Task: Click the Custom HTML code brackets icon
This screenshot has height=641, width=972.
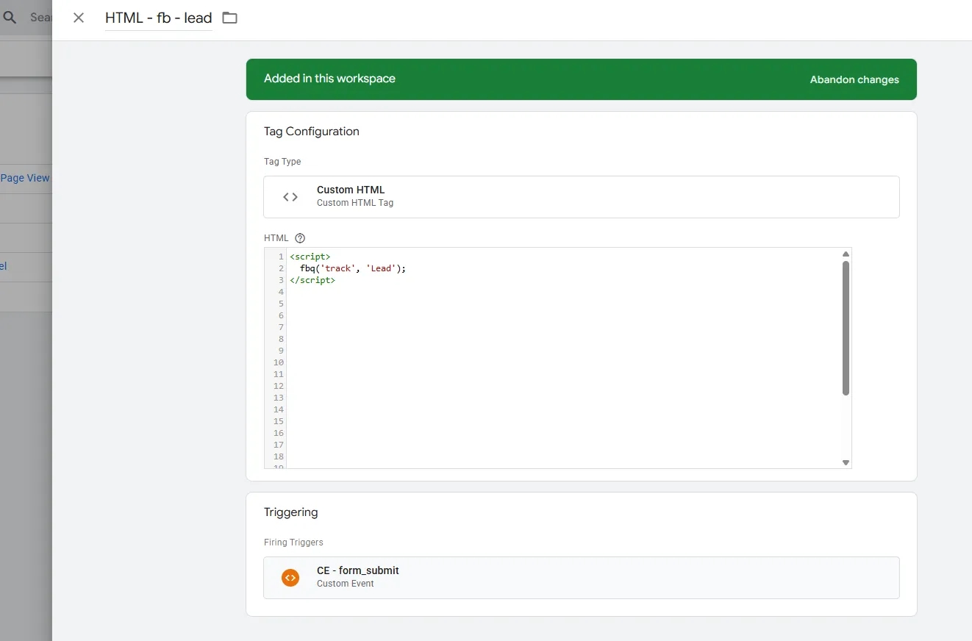Action: pos(290,197)
